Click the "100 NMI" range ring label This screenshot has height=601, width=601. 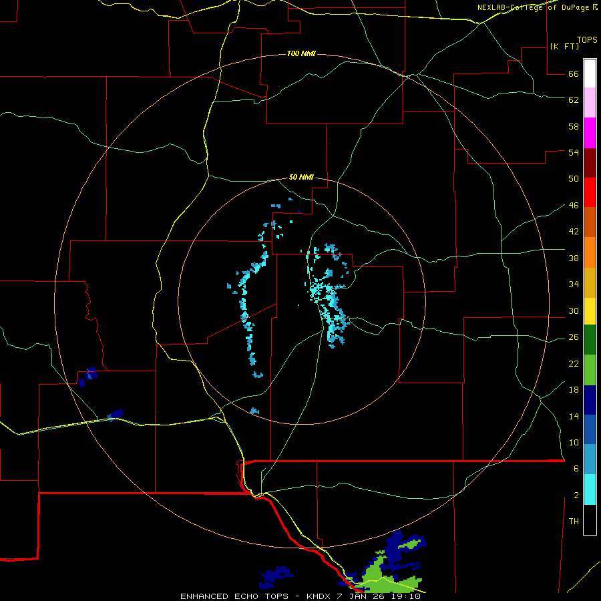[x=301, y=53]
